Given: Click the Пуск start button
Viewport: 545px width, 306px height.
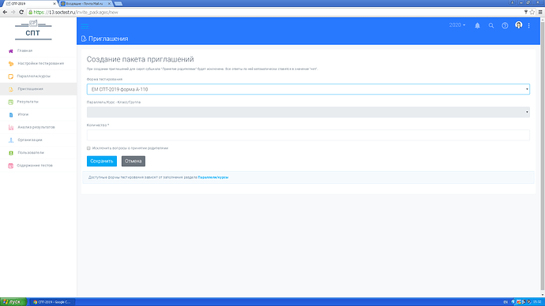Looking at the screenshot, I should pyautogui.click(x=13, y=302).
